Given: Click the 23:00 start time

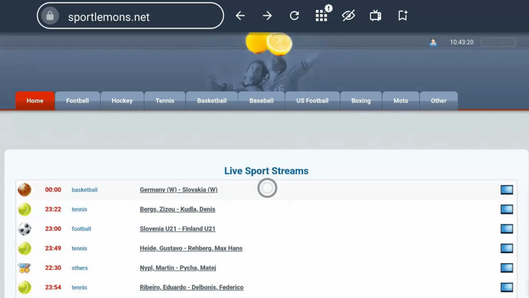Looking at the screenshot, I should pos(53,229).
